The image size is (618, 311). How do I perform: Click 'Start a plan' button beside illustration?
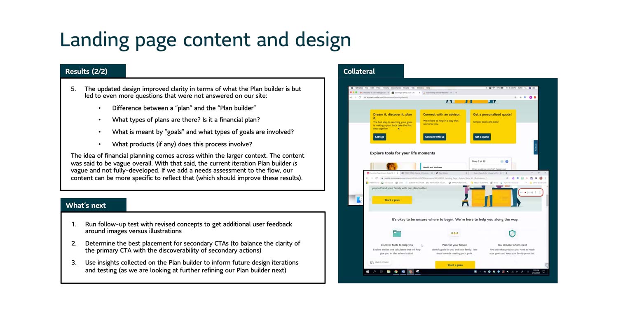tap(392, 200)
